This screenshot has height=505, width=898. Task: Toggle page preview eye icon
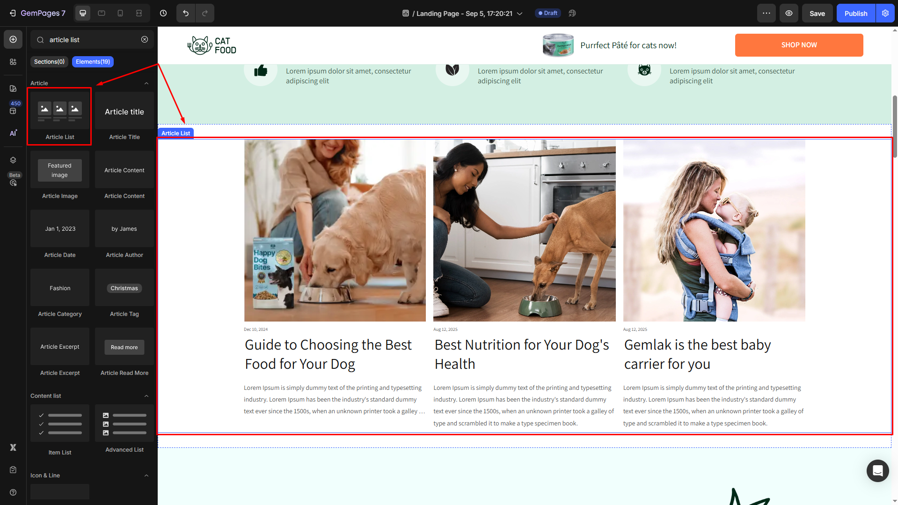[788, 13]
